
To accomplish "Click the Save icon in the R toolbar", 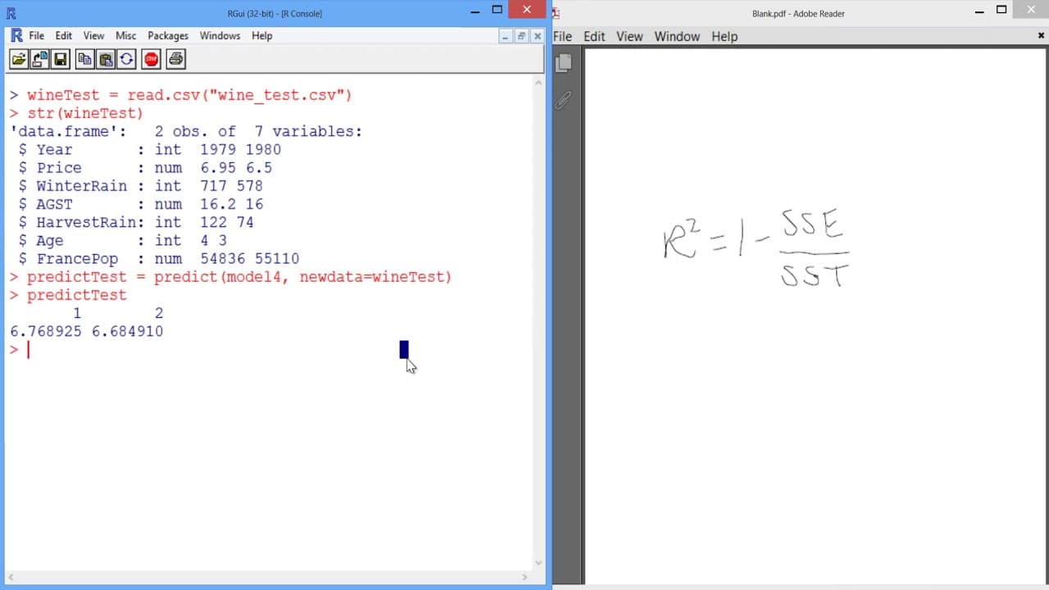I will [60, 59].
